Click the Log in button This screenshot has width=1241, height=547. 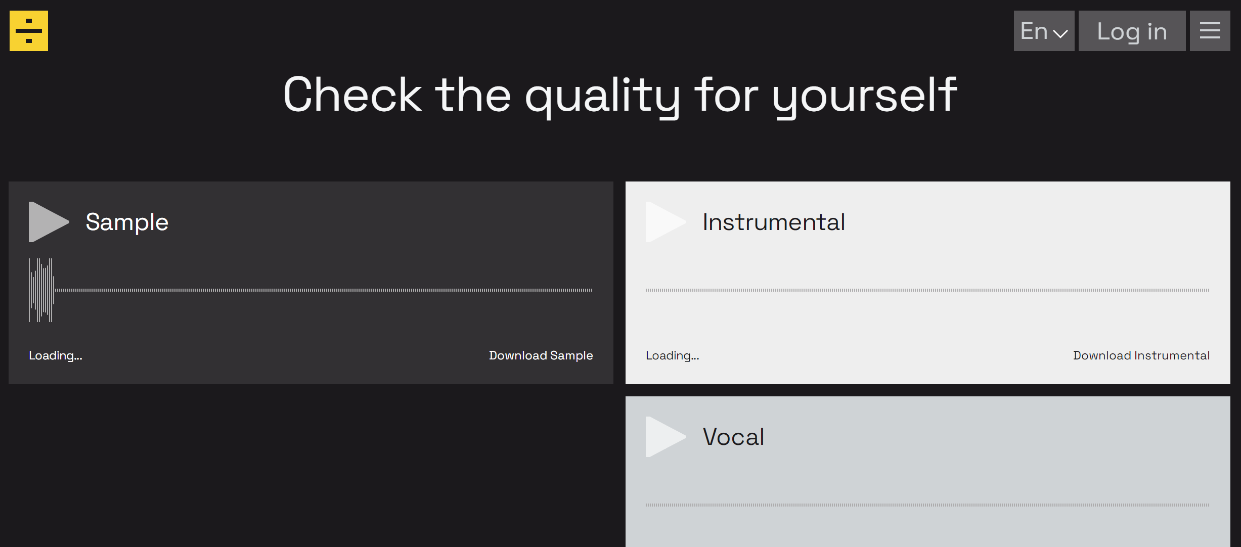tap(1132, 31)
